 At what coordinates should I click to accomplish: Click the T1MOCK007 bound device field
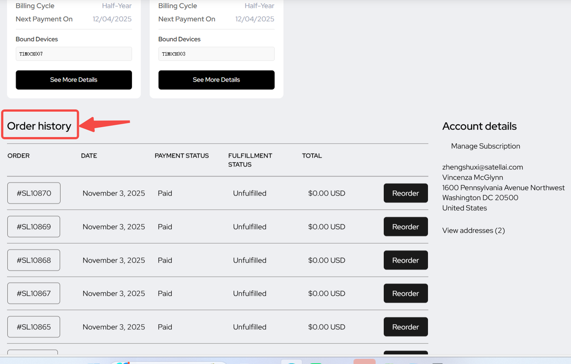[x=74, y=54]
